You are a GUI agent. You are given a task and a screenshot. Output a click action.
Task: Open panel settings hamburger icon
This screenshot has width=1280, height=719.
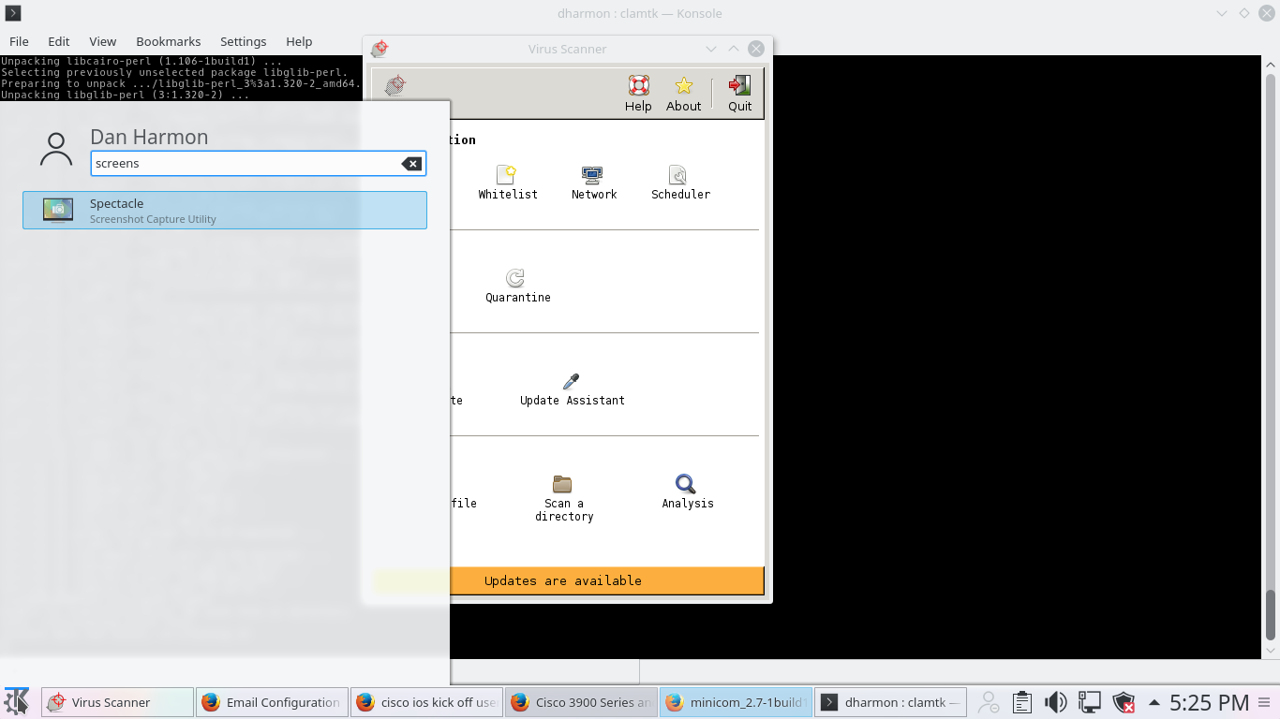[1265, 702]
